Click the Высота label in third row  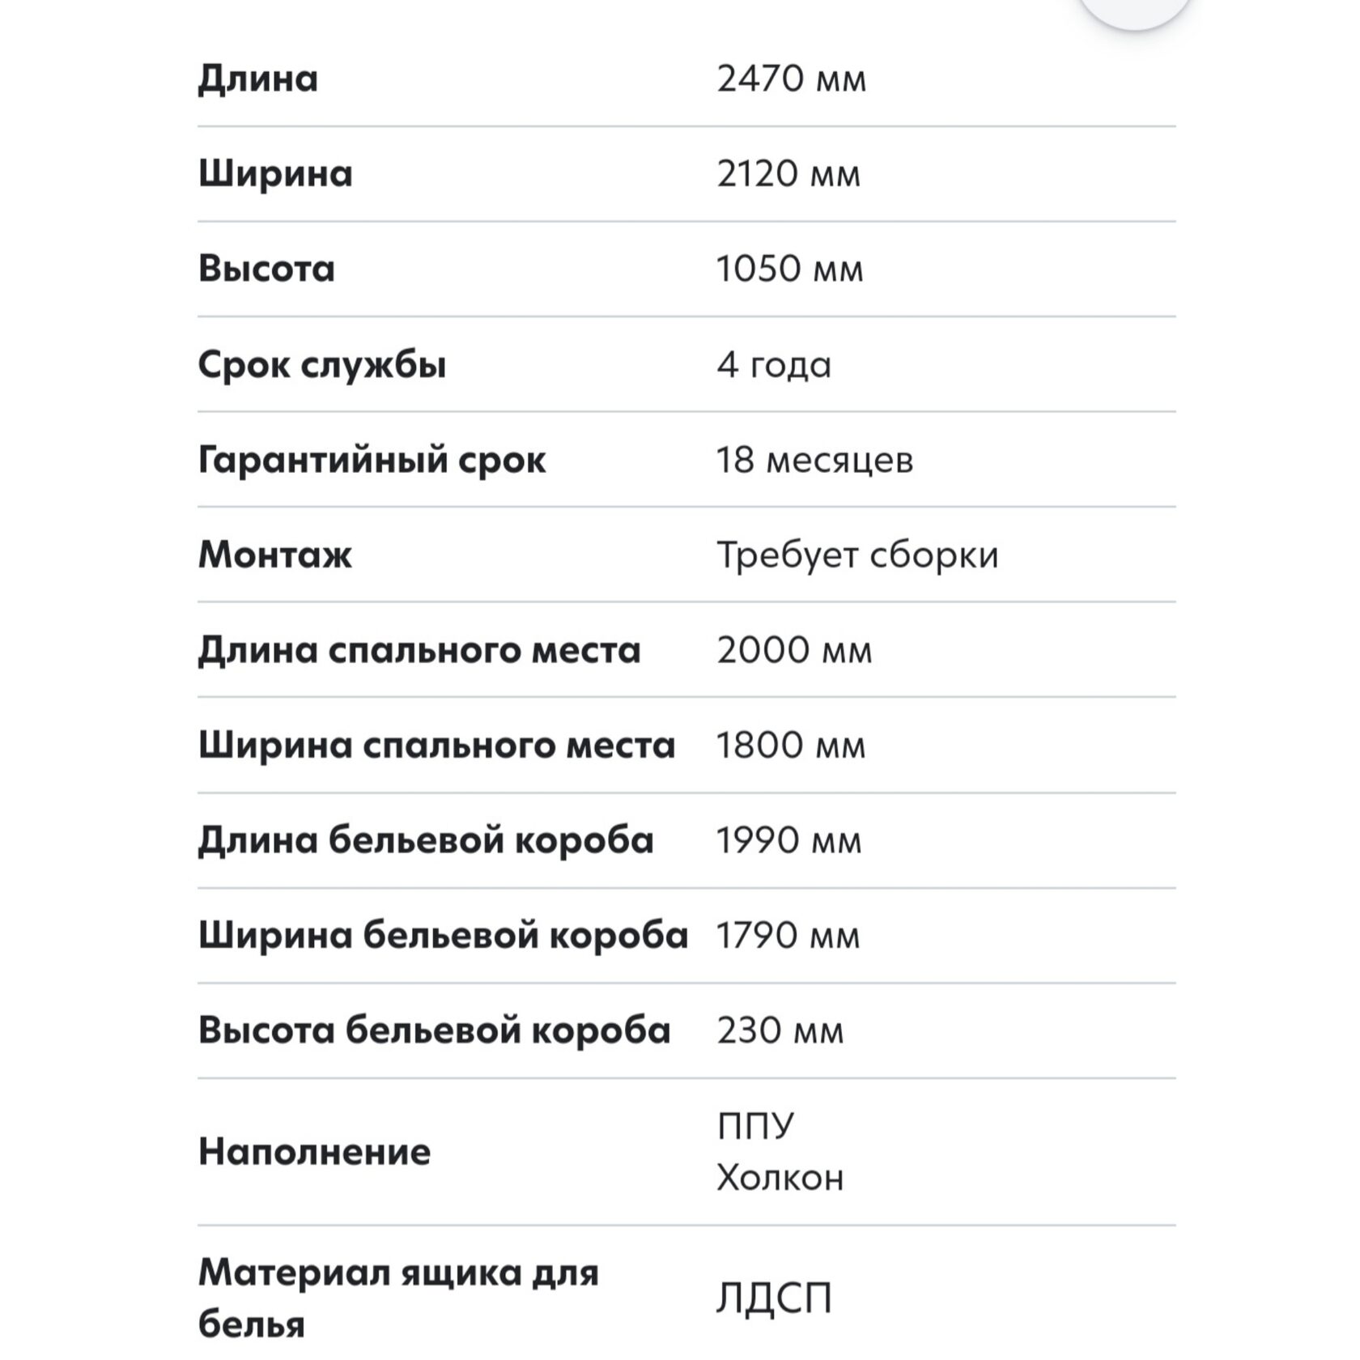[x=266, y=269]
